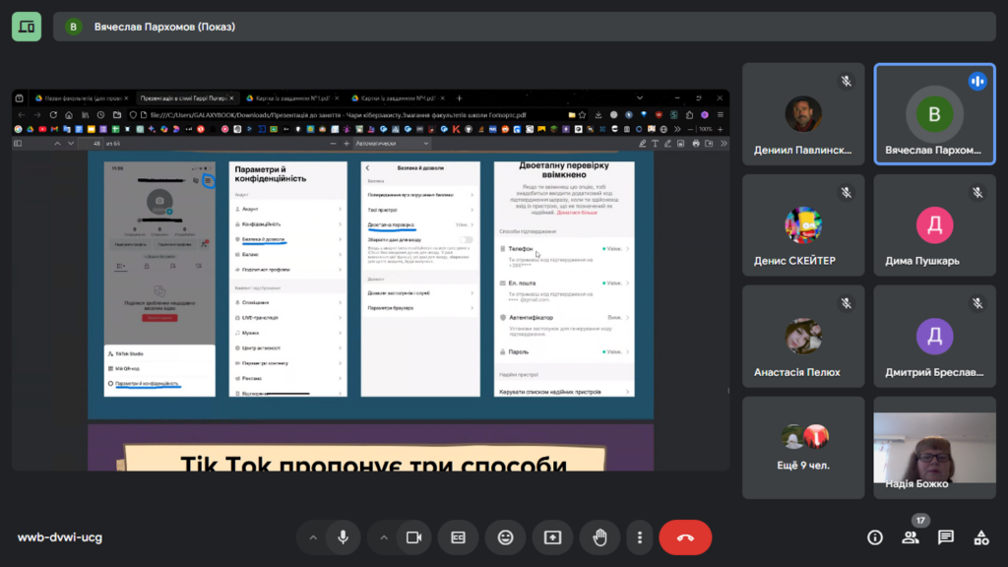Open the Телефон verification row on slide
The height and width of the screenshot is (567, 1008).
[x=564, y=255]
